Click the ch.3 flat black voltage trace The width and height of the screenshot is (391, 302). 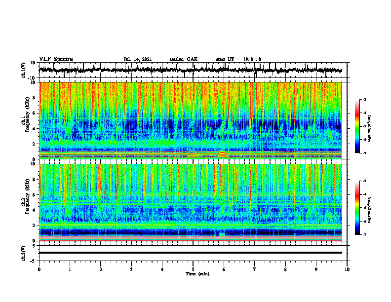point(191,253)
